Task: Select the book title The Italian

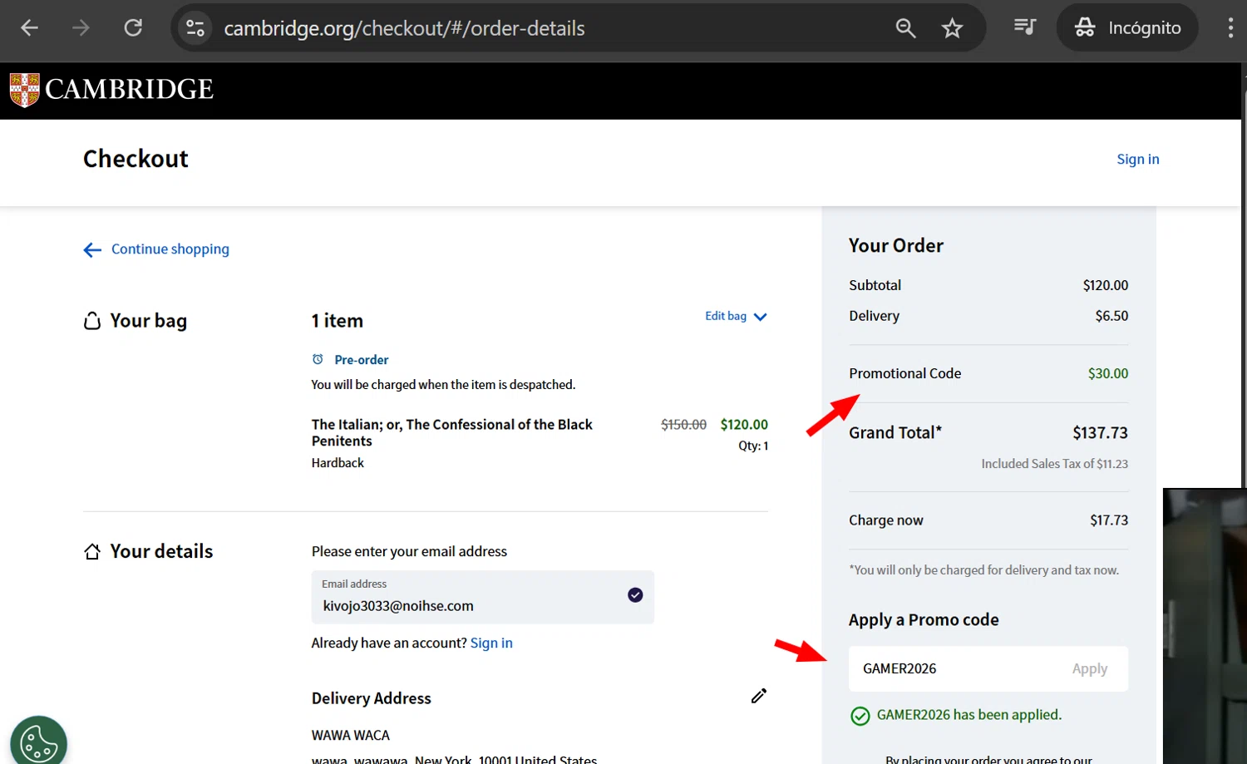Action: pyautogui.click(x=452, y=432)
